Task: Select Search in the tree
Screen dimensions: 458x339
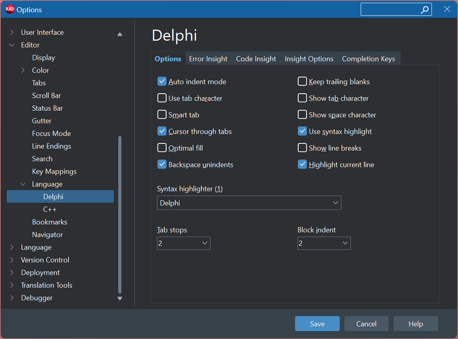Action: (42, 159)
